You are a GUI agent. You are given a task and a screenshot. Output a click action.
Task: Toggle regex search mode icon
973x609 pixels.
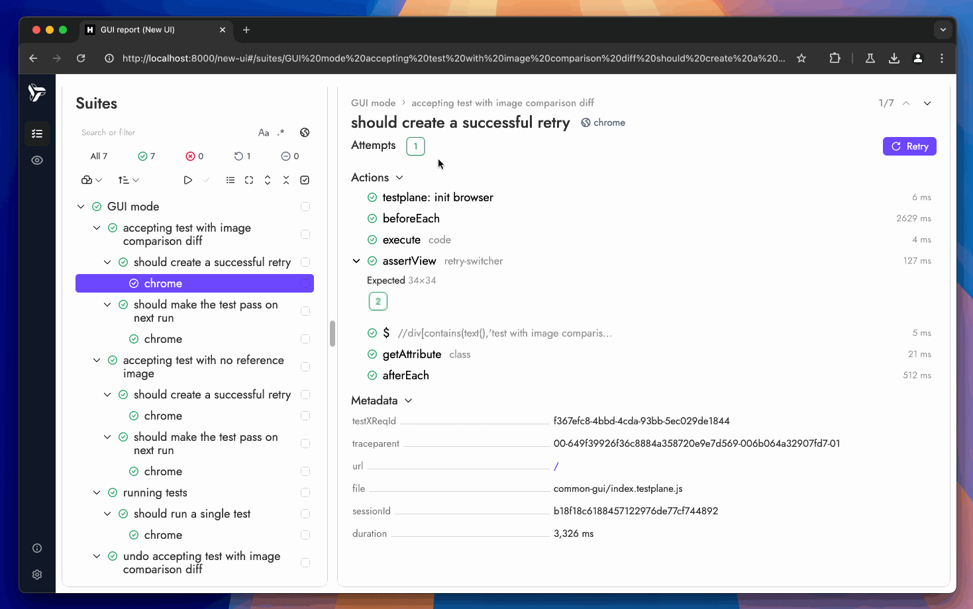tap(281, 132)
